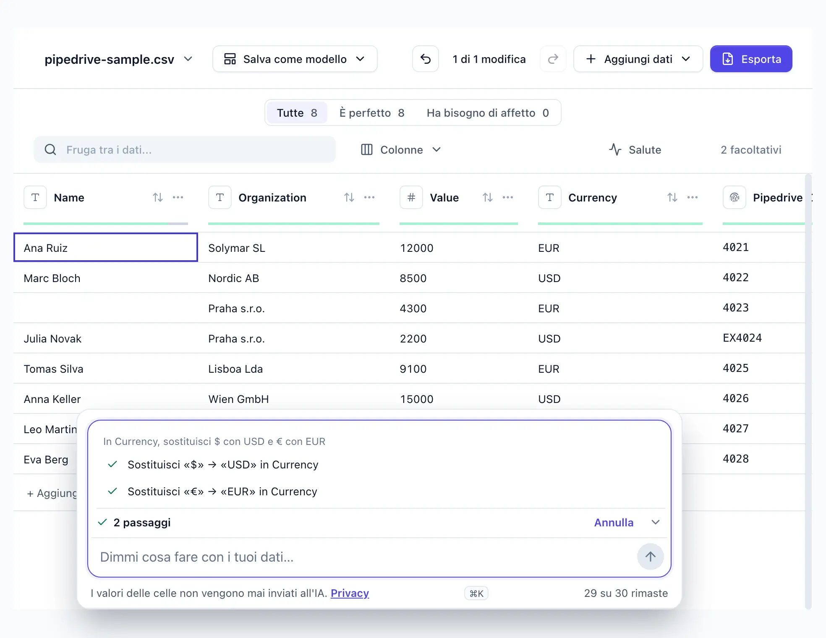Image resolution: width=826 pixels, height=638 pixels.
Task: Select Ha bisogno di affetto tab
Action: [488, 113]
